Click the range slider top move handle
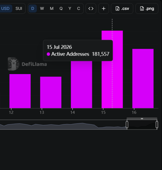This screenshot has height=170, width=162. pyautogui.click(x=142, y=119)
